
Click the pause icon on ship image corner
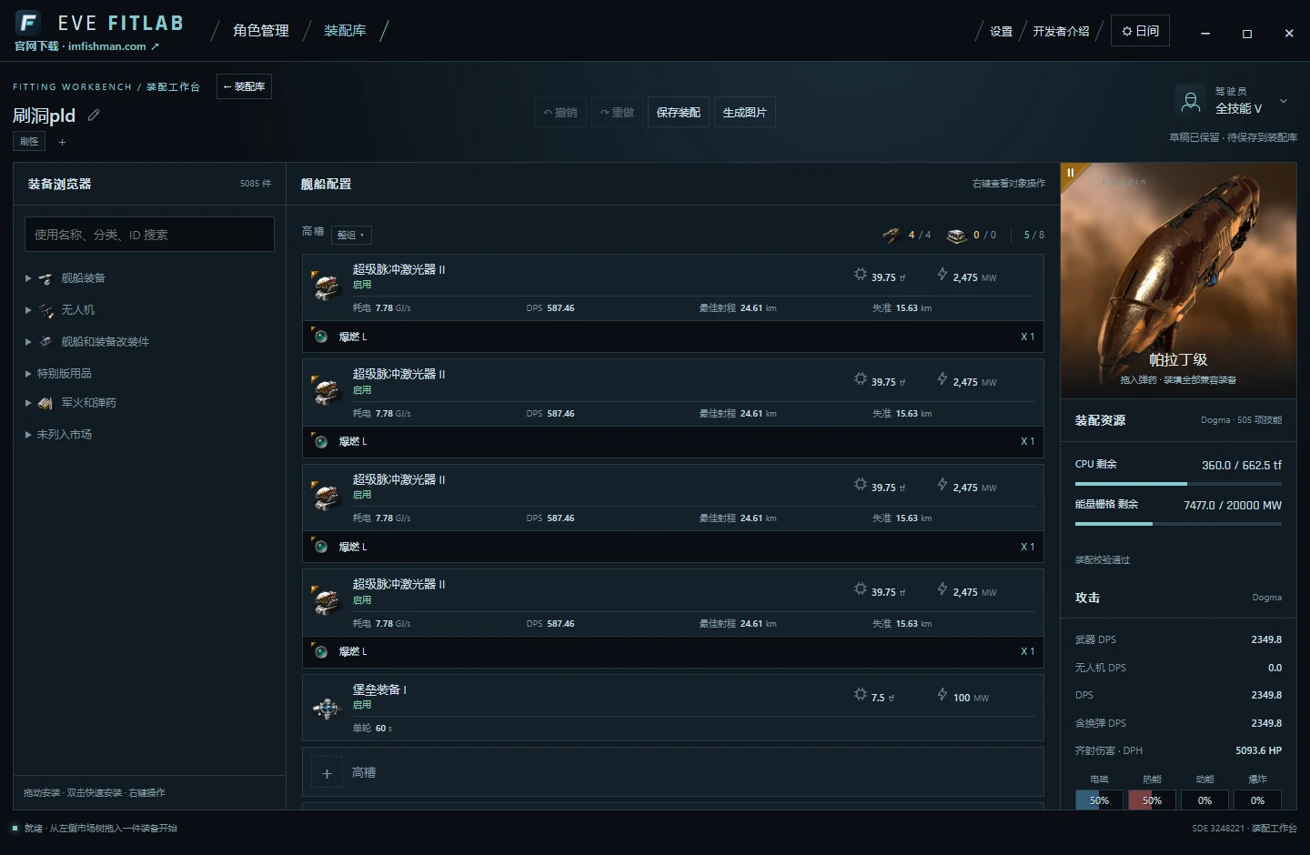(x=1071, y=173)
